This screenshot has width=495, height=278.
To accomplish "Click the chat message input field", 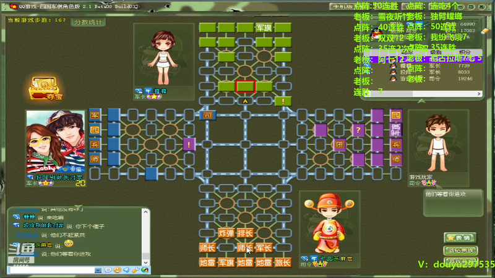I will [53, 271].
